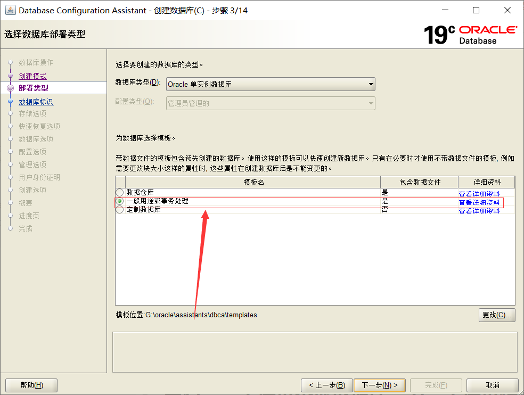Select 部署类型 step in sidebar

pos(34,88)
